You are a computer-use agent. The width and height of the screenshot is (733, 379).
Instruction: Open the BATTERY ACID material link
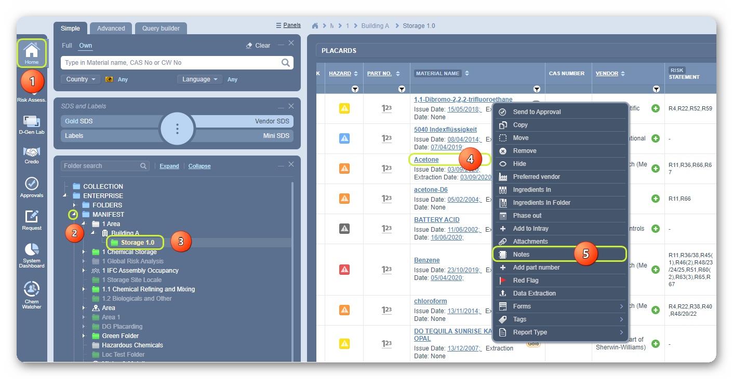(x=437, y=220)
